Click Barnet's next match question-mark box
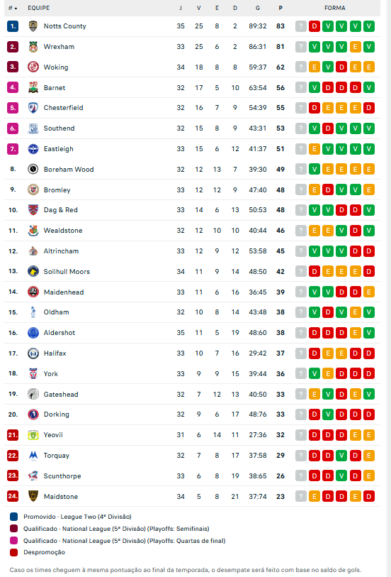Viewport: 391px width, 577px height. pyautogui.click(x=300, y=87)
